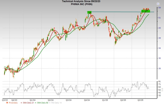Screen dimensions: 164x104
Task: Click the 81 RSI axis label
Action: 160,81
